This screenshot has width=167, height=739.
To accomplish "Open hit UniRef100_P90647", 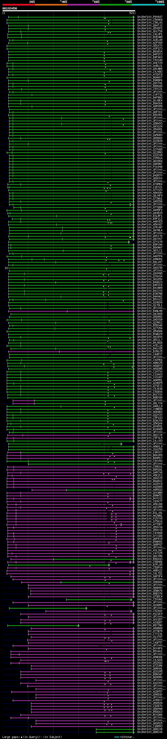I will tap(150, 17).
